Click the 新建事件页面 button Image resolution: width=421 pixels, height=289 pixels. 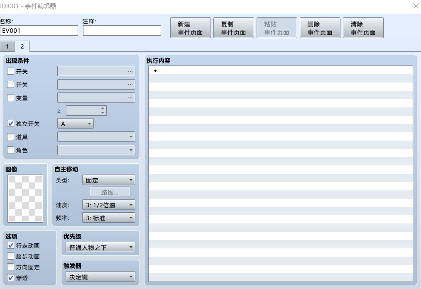pyautogui.click(x=190, y=28)
